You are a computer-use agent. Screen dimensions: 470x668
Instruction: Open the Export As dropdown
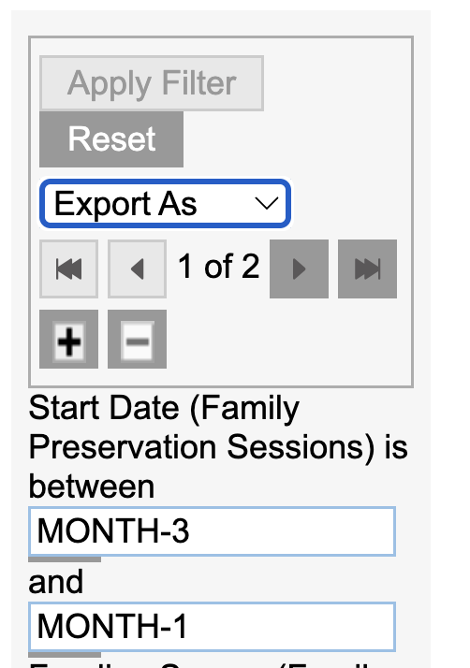(x=165, y=204)
